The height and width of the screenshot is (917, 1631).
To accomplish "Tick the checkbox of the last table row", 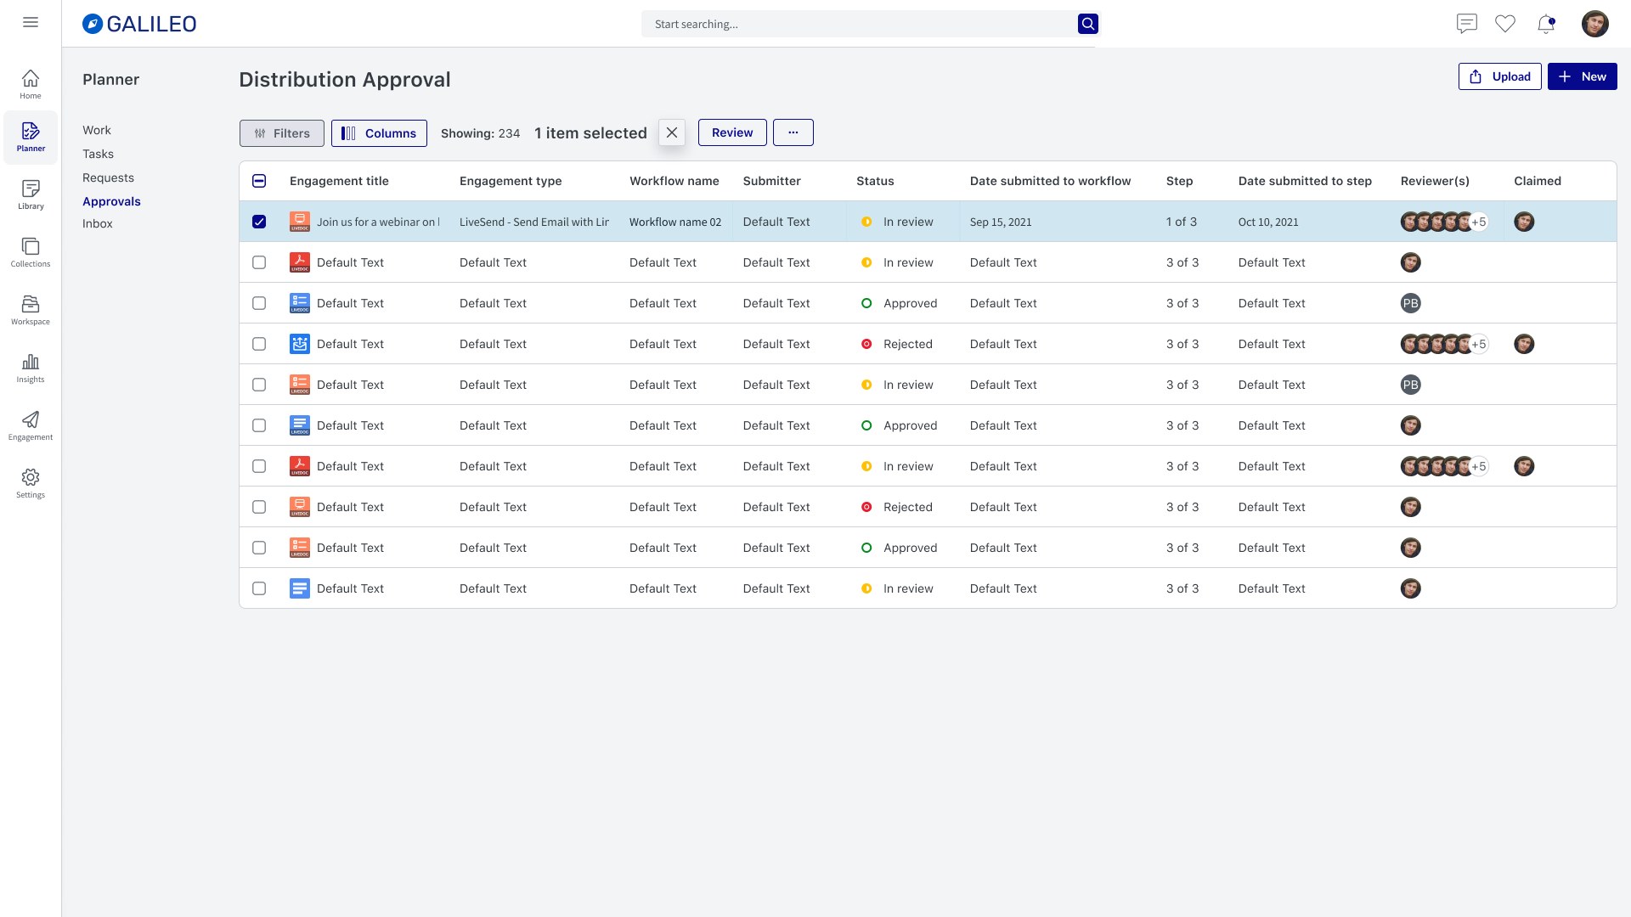I will coord(259,588).
